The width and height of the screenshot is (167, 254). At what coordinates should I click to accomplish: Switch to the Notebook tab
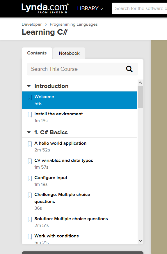click(x=69, y=53)
